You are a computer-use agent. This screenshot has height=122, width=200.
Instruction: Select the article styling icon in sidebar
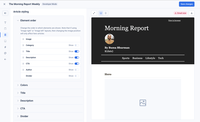coord(5,35)
